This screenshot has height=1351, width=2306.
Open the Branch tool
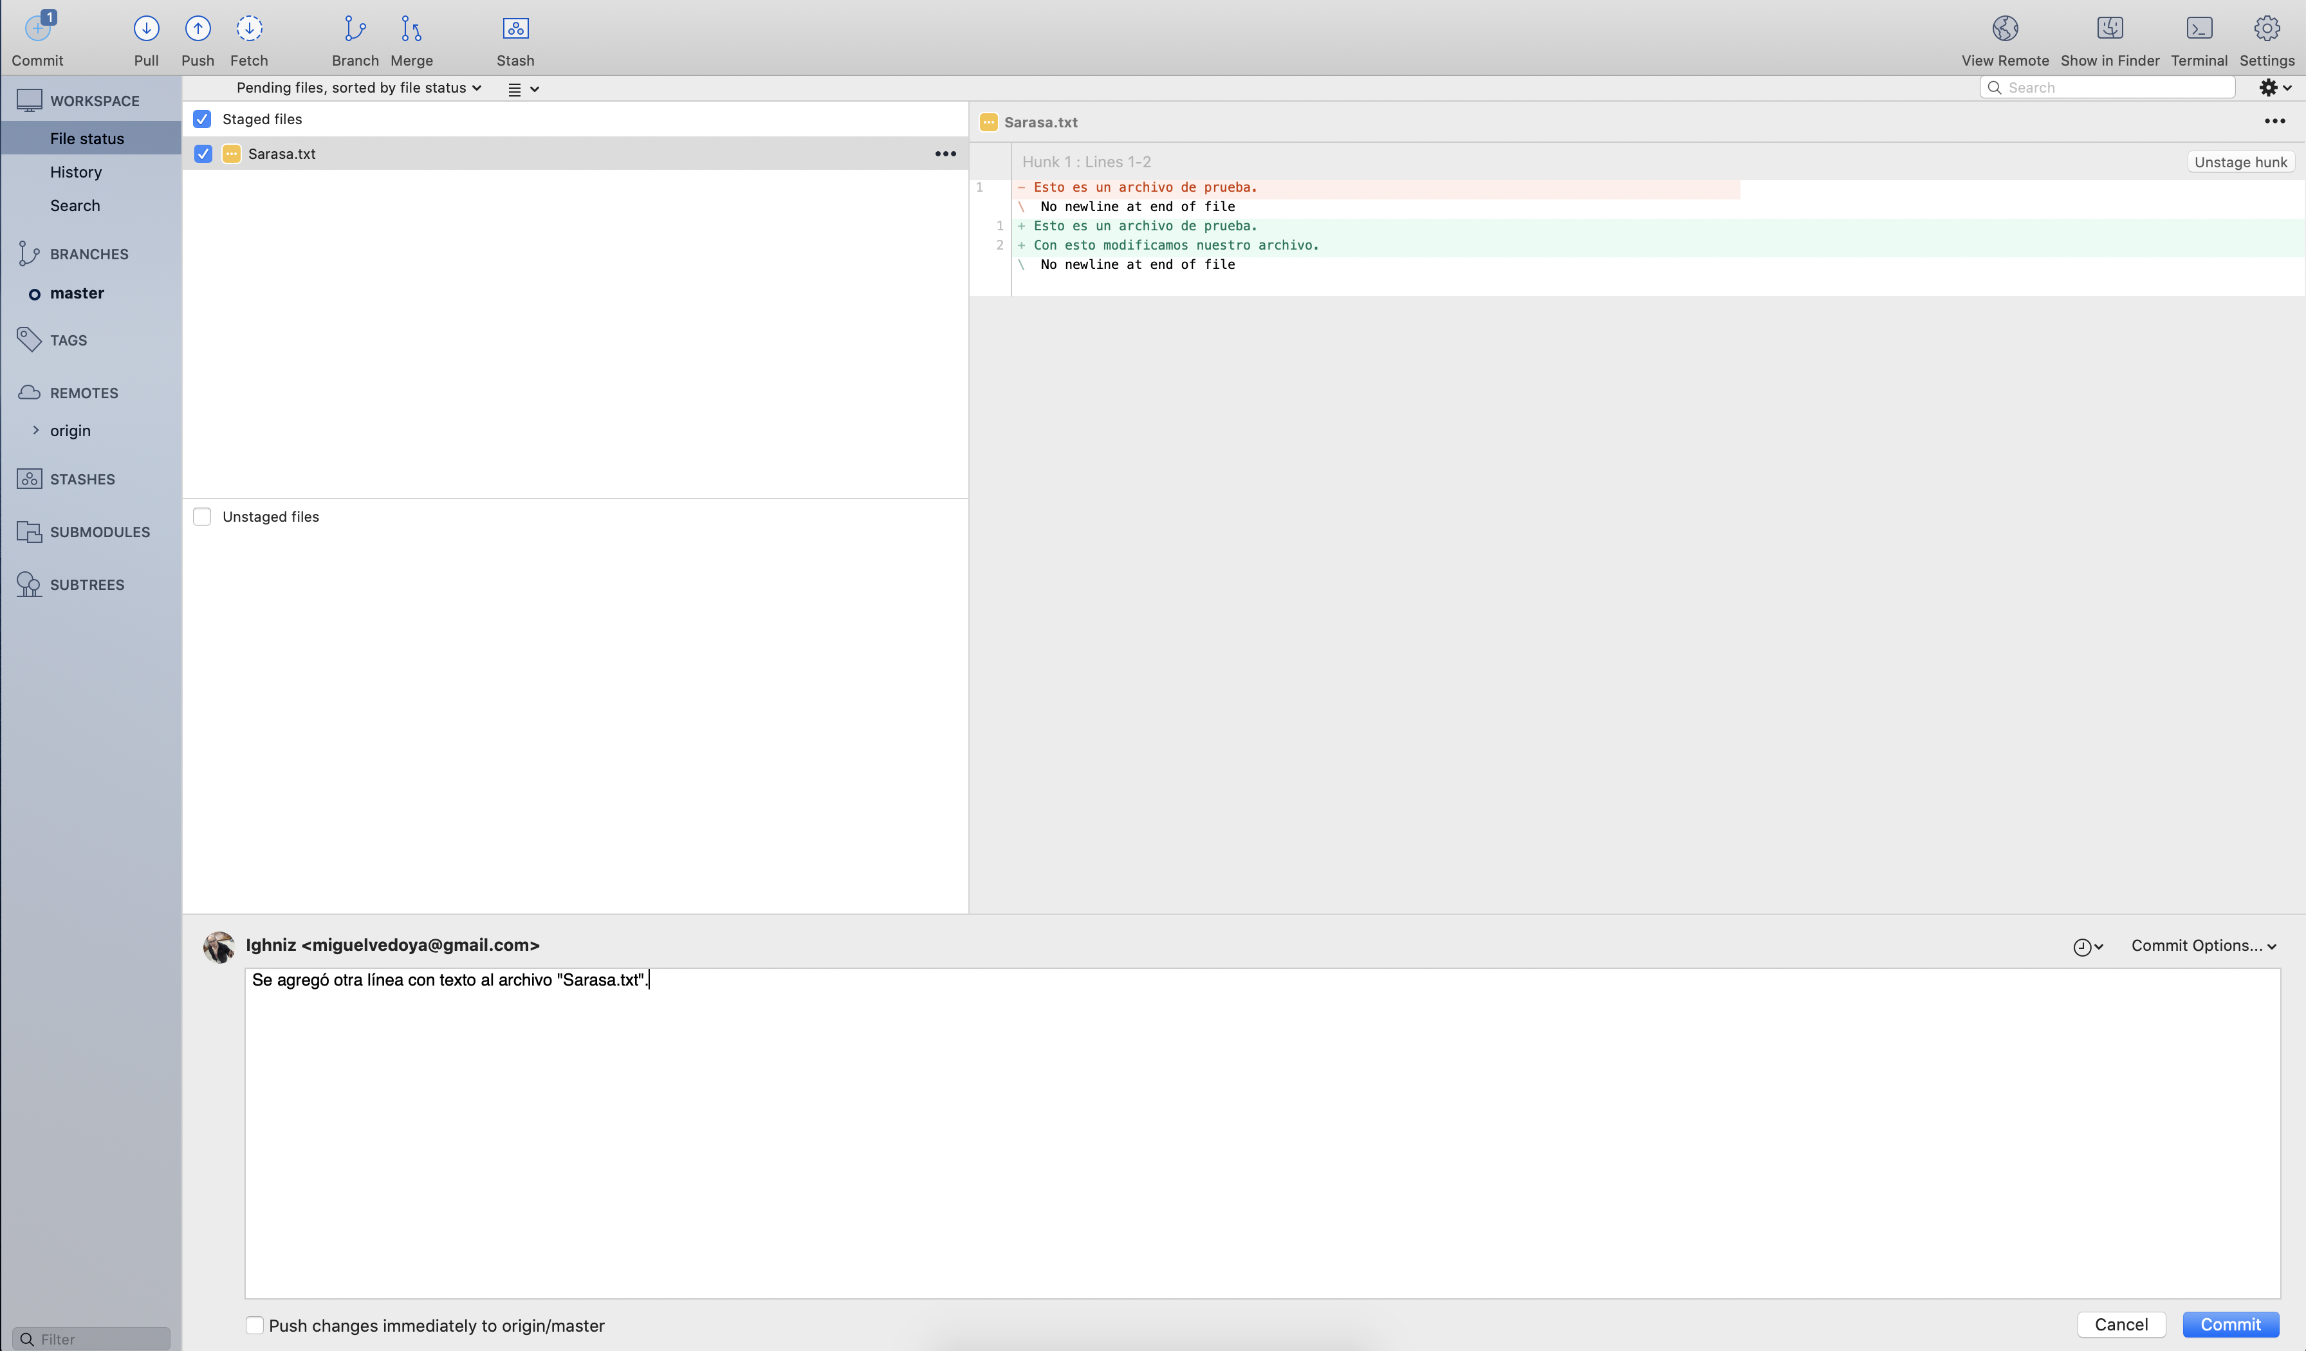point(355,29)
